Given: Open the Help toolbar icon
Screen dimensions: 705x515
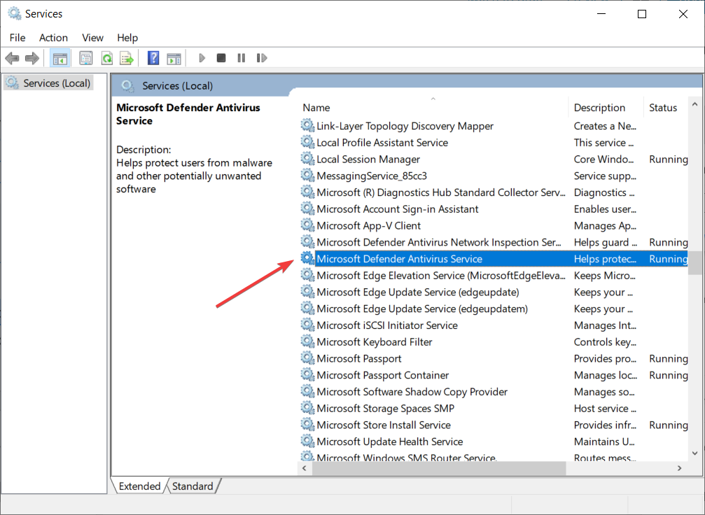Looking at the screenshot, I should coord(153,58).
